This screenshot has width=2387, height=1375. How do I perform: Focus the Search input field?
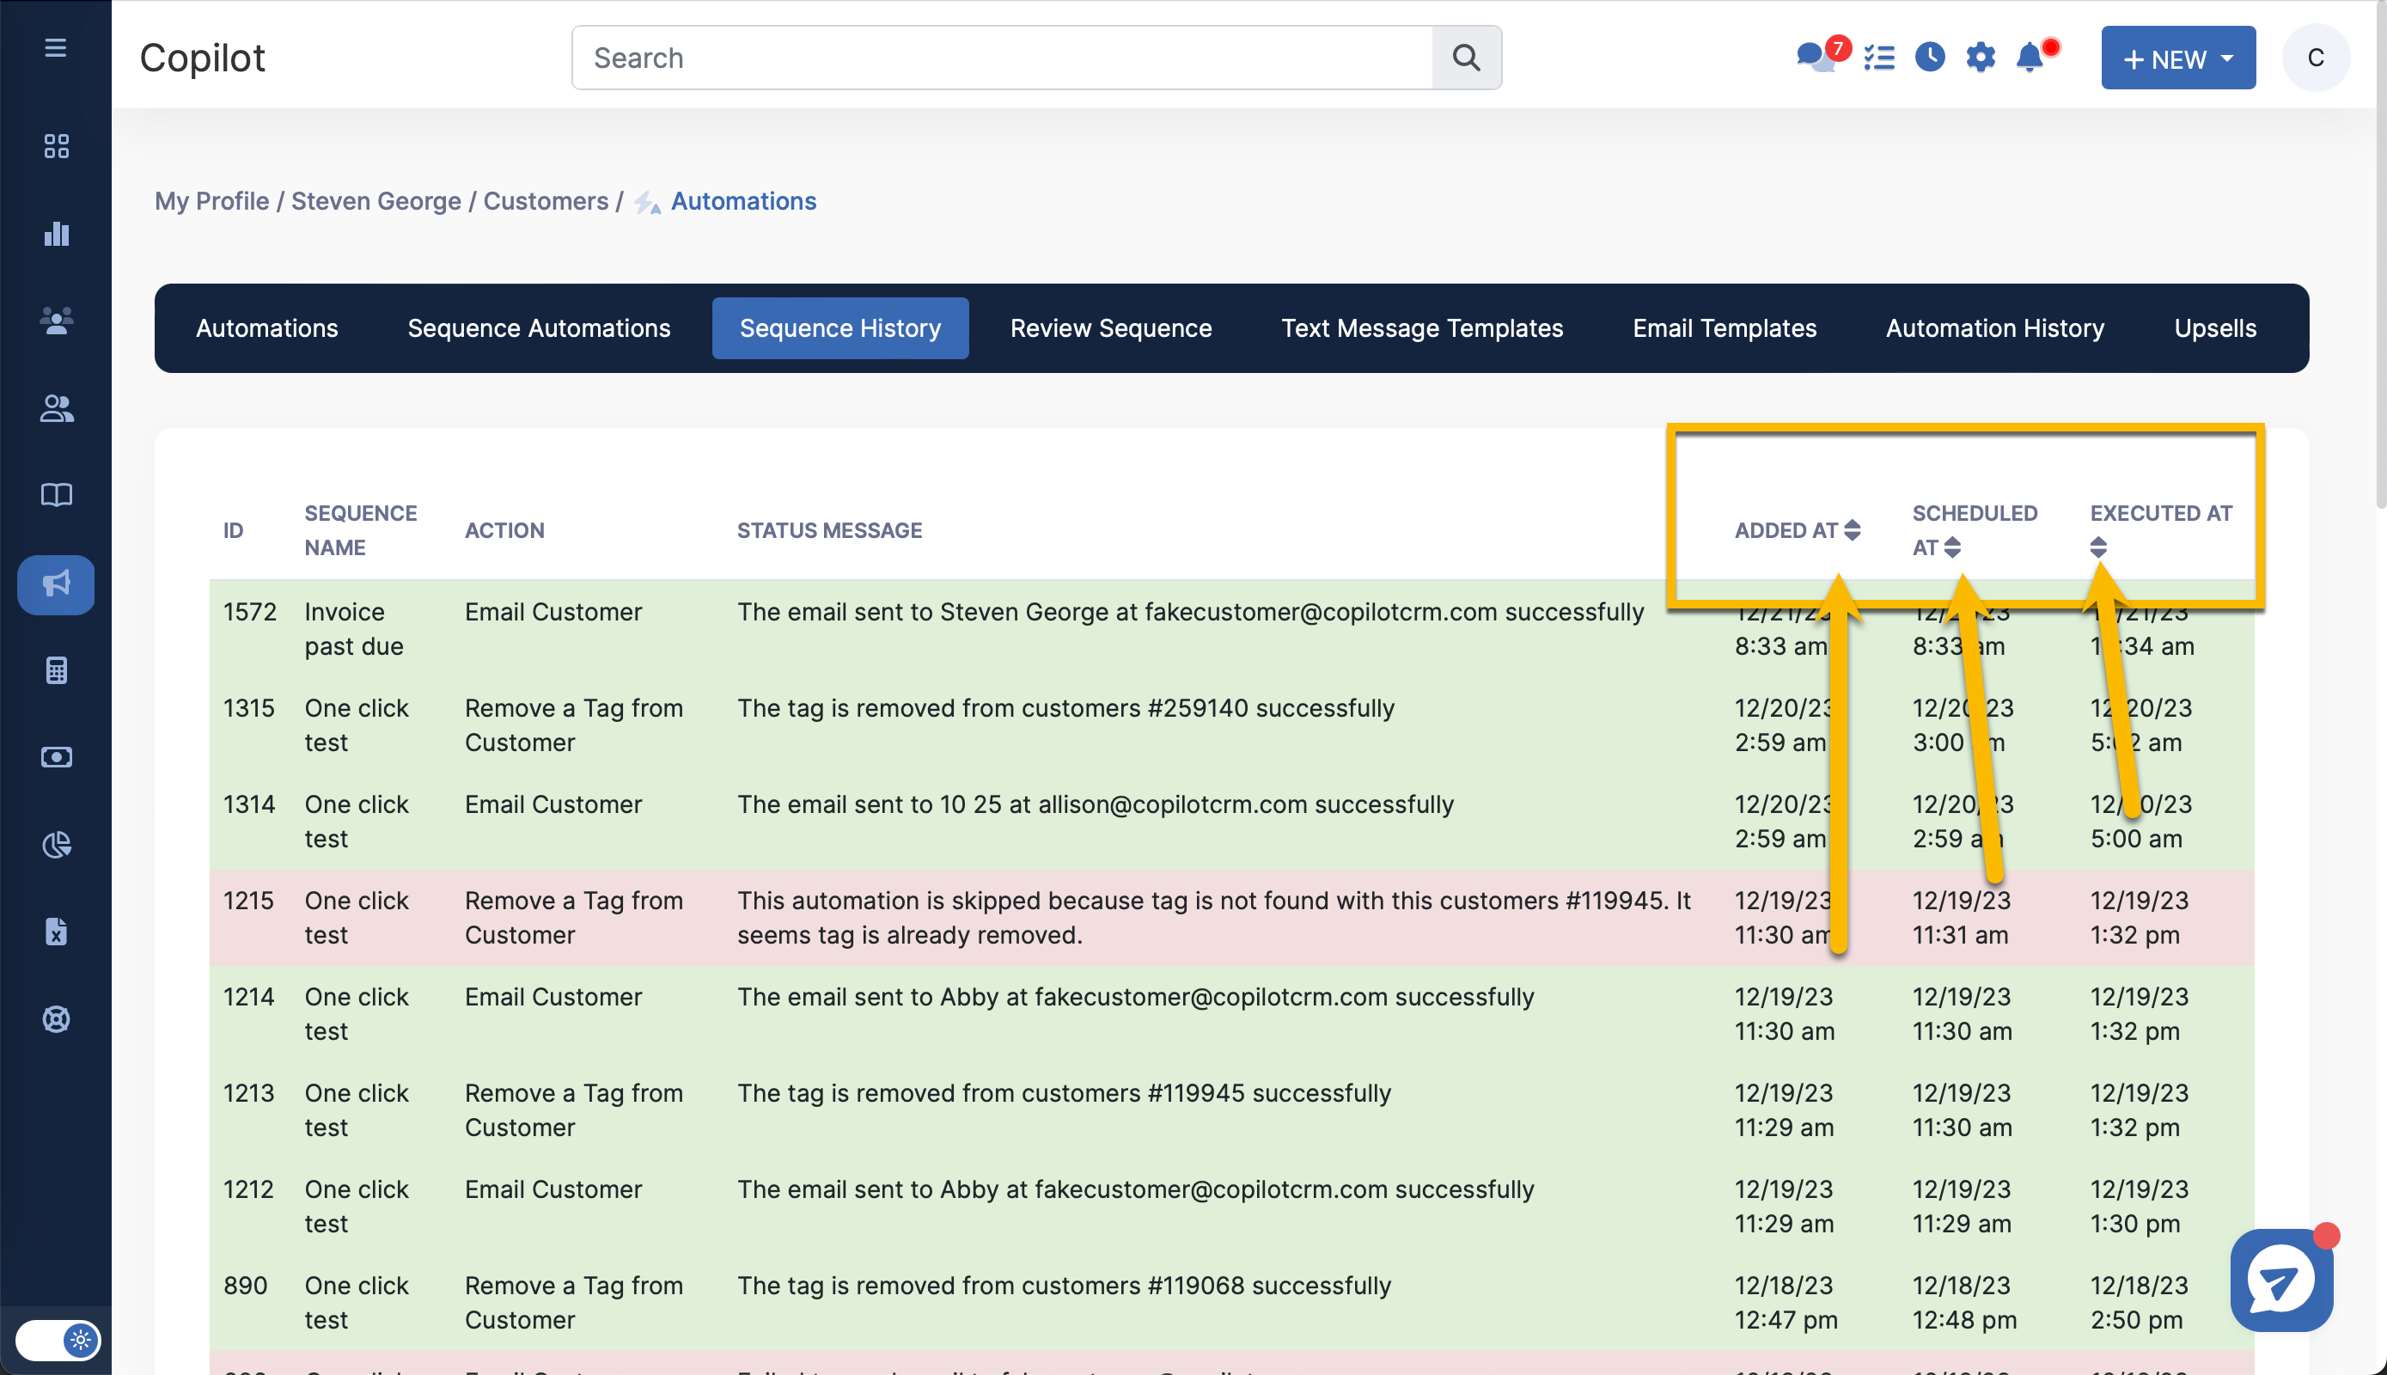pos(1002,58)
